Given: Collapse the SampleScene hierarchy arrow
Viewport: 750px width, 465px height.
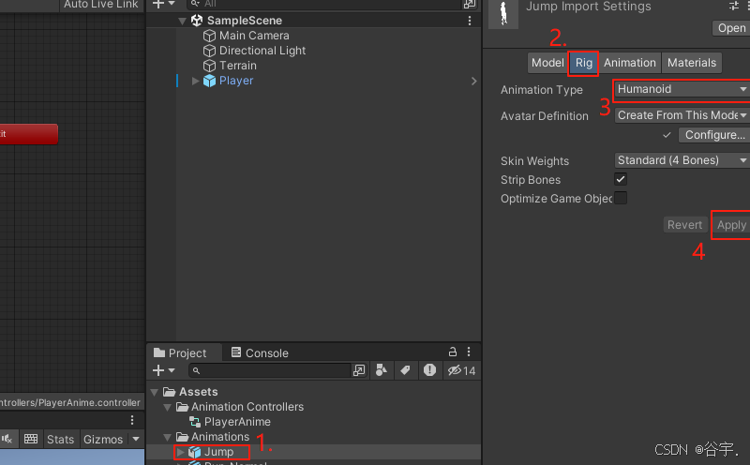Looking at the screenshot, I should click(x=182, y=21).
